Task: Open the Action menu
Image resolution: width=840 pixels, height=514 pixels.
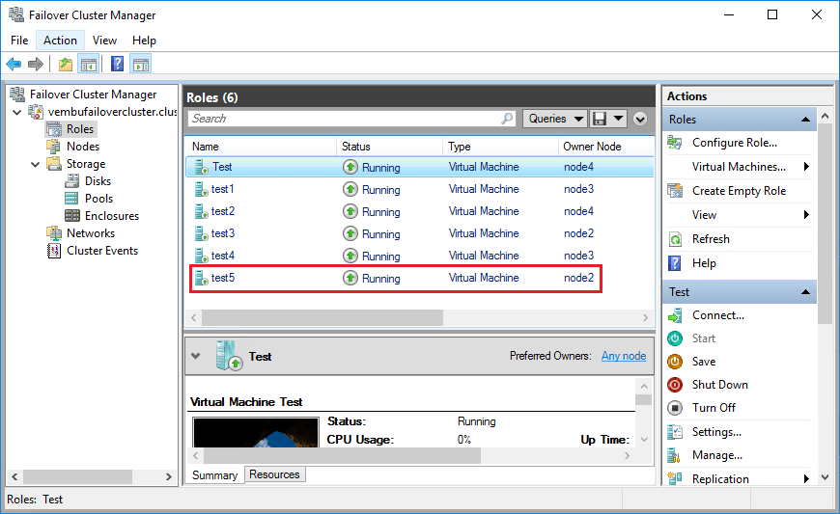Action: pos(60,41)
